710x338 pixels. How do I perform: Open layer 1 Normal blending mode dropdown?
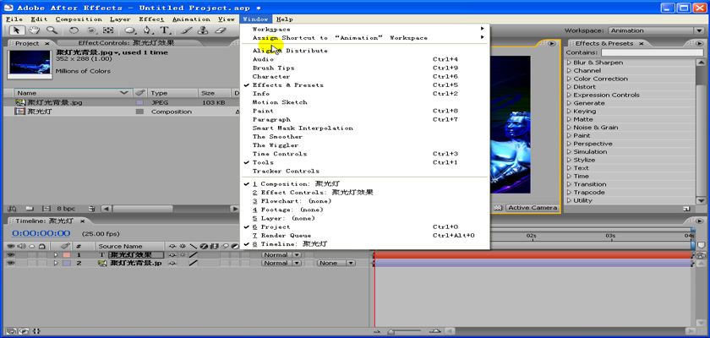coord(281,254)
